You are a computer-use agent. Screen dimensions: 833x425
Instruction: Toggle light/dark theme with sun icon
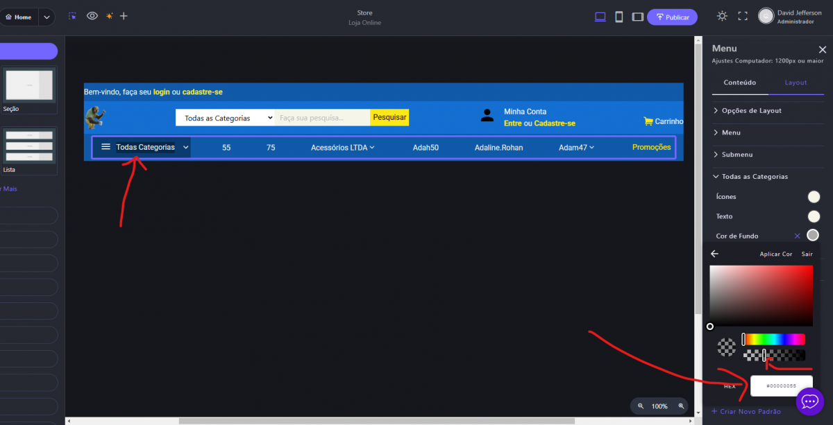722,17
